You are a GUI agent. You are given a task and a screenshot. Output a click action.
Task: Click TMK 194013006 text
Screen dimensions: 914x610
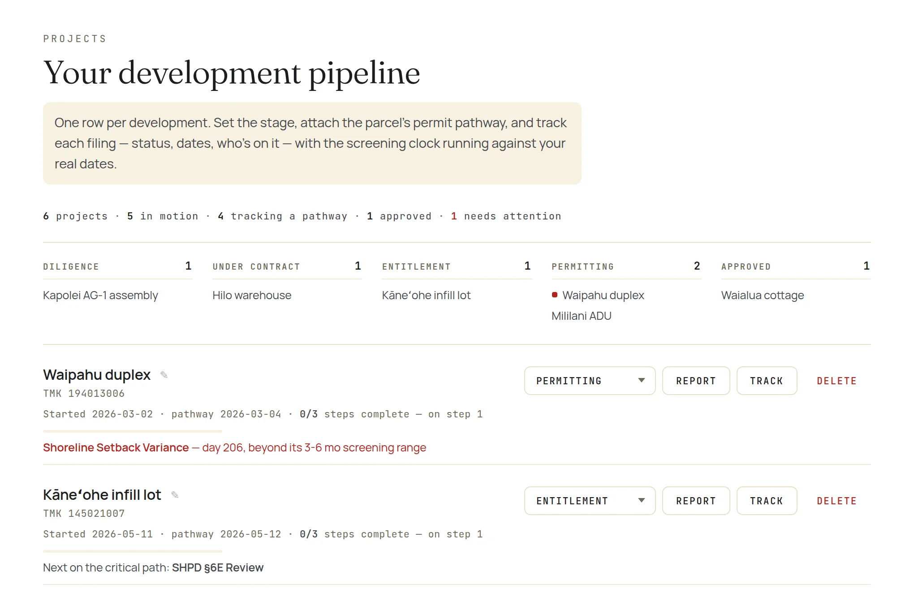(x=84, y=394)
